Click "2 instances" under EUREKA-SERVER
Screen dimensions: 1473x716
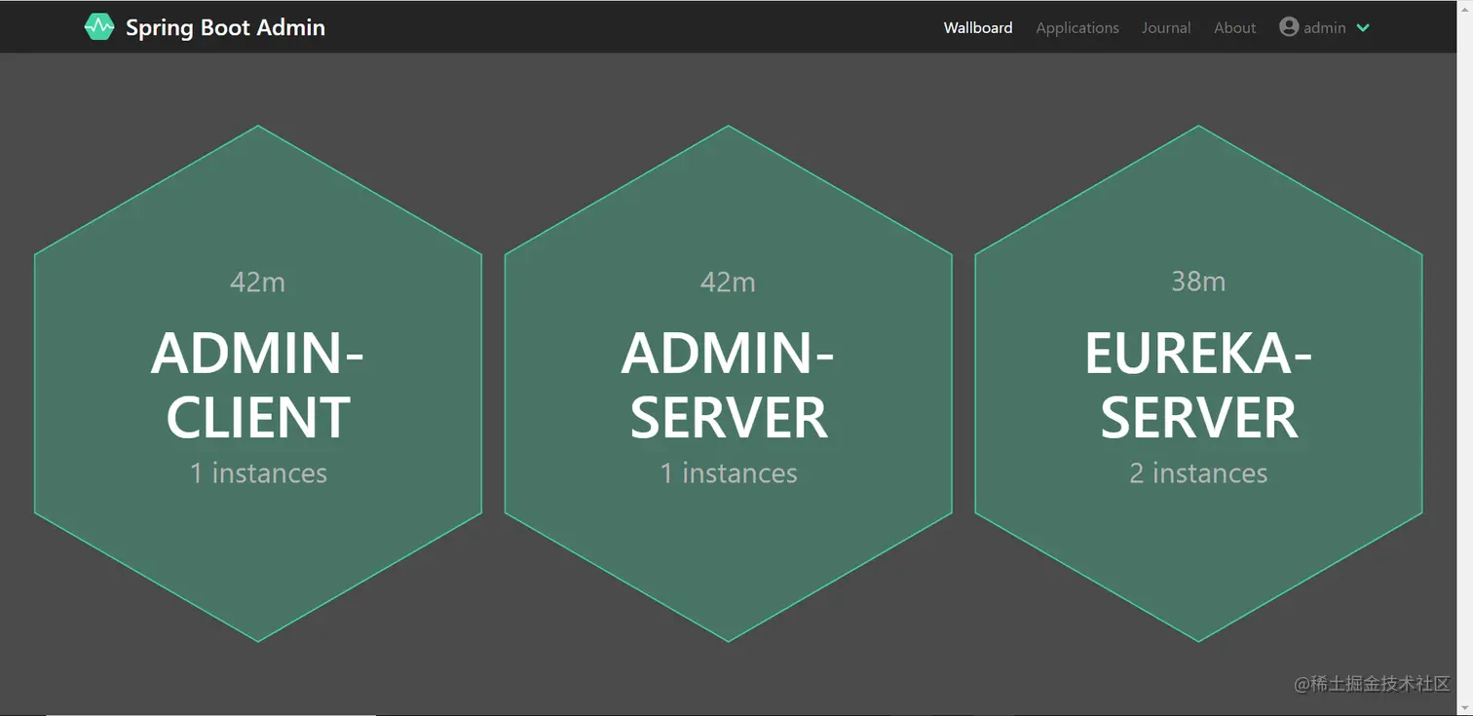(x=1198, y=473)
